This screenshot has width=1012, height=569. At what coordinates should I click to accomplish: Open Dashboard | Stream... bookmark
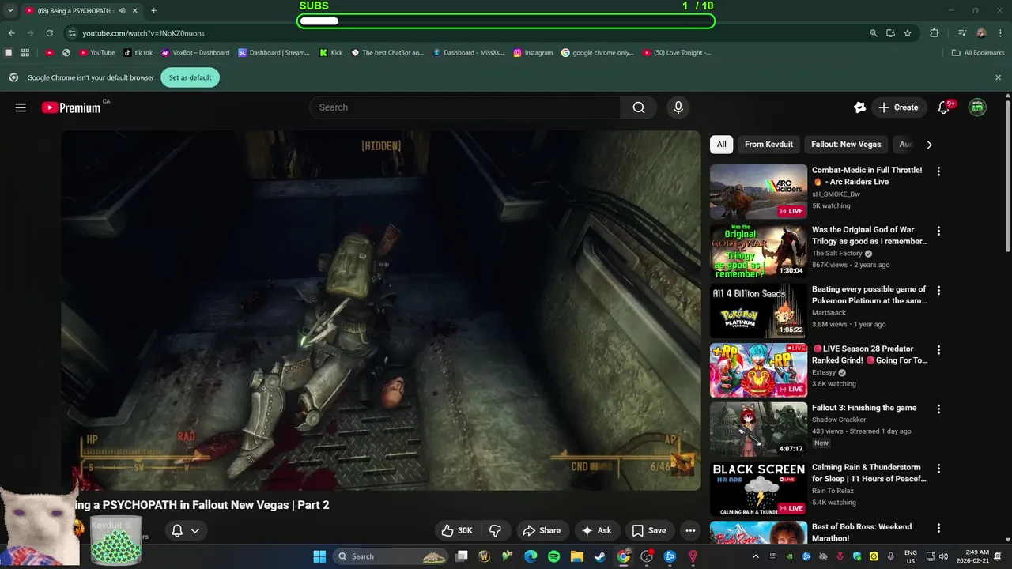(274, 53)
